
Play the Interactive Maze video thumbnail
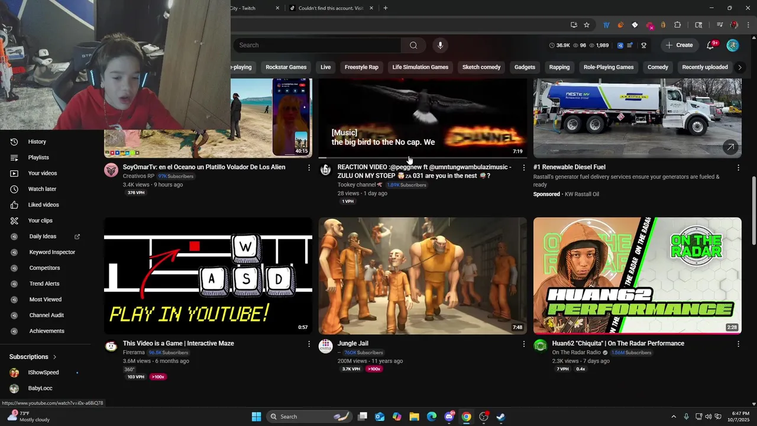click(208, 276)
